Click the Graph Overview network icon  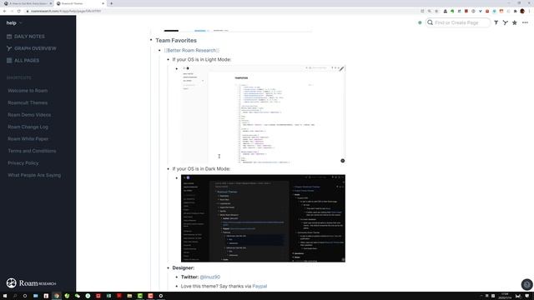[x=9, y=48]
